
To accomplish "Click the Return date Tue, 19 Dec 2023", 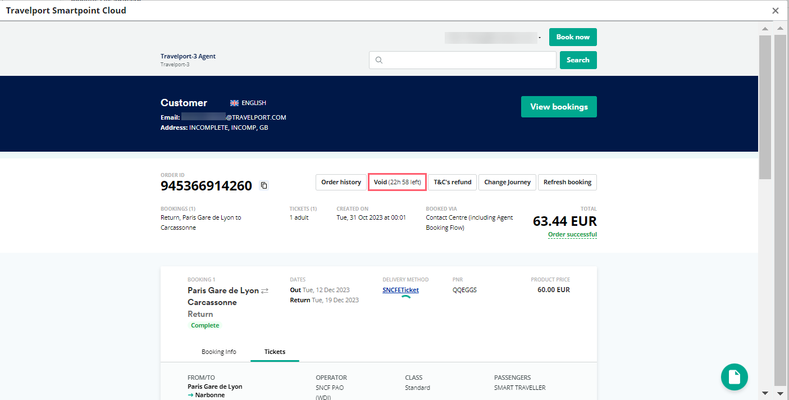I will (x=335, y=300).
